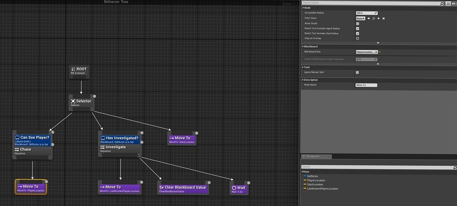Click the Filter Class plus icon
This screenshot has height=206, width=457.
pyautogui.click(x=378, y=18)
